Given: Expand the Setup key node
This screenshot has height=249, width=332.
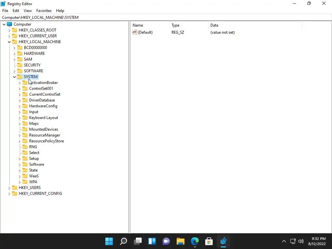Looking at the screenshot, I should coord(19,159).
